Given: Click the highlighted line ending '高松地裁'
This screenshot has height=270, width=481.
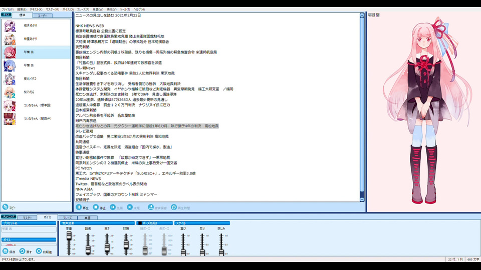Looking at the screenshot, I should click(x=147, y=126).
